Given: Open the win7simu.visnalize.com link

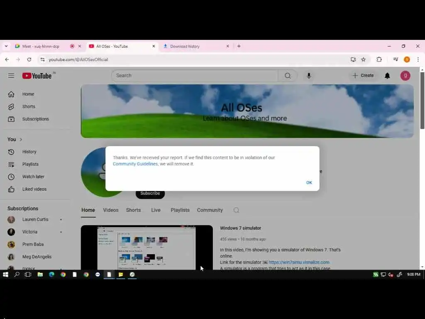Looking at the screenshot, I should tap(299, 263).
